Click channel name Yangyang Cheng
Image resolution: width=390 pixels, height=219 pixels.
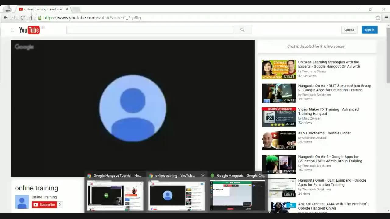pos(314,71)
